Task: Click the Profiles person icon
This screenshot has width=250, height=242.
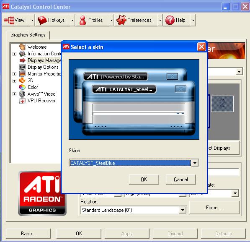Action: 82,20
